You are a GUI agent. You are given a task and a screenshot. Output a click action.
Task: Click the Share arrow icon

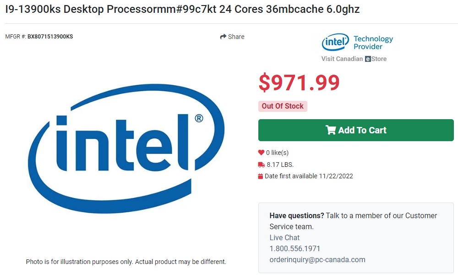(x=223, y=37)
